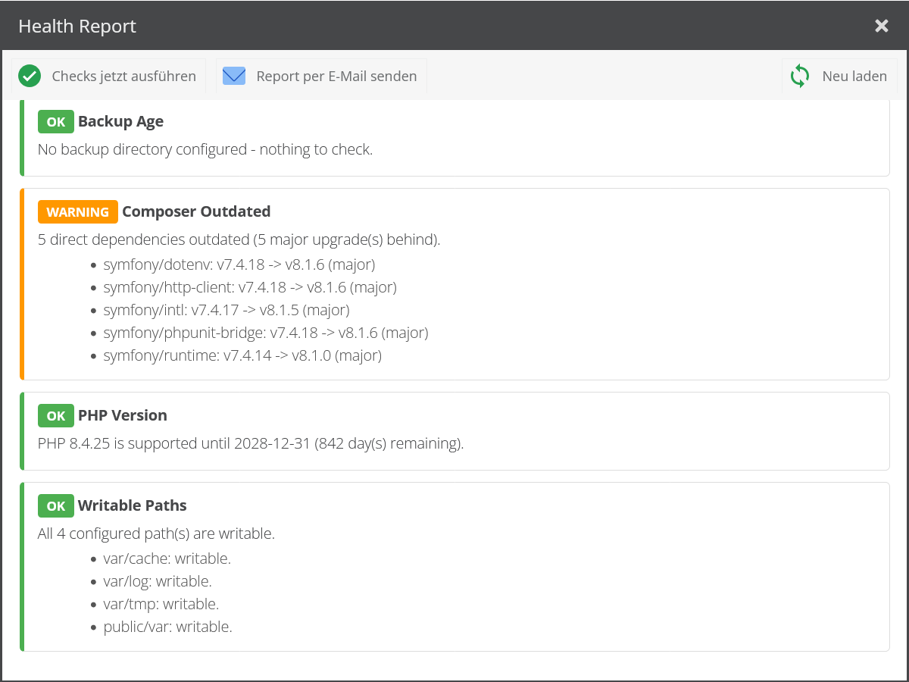Click the OK badge next to Backup Age
Screen dimensions: 909x682
[x=56, y=121]
